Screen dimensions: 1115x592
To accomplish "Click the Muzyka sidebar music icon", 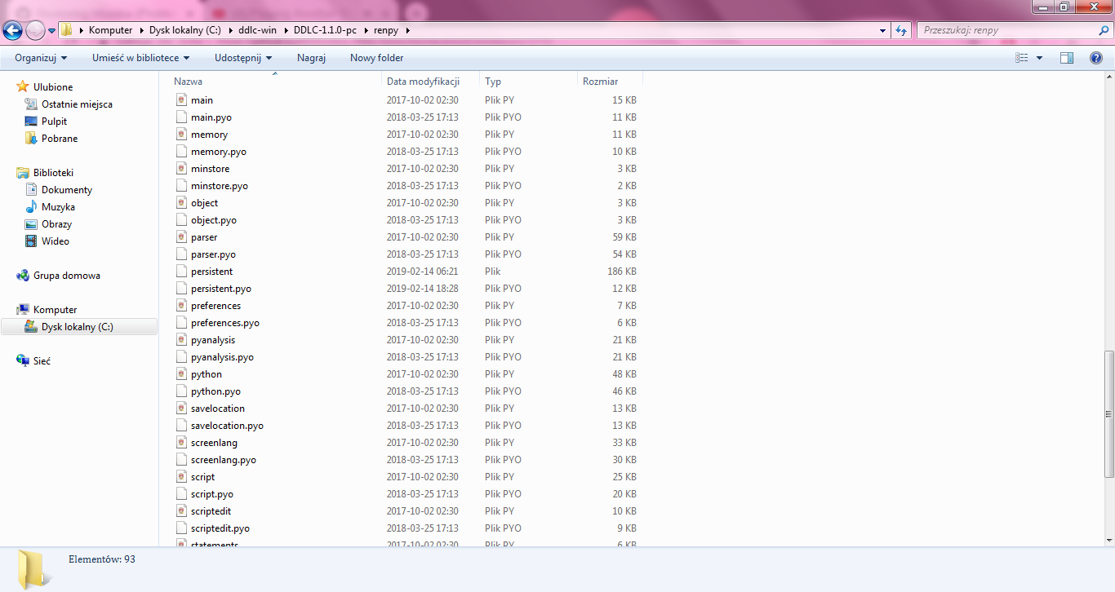I will click(x=32, y=206).
